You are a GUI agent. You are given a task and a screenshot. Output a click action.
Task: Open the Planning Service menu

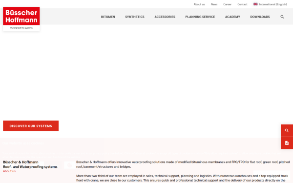pos(200,17)
